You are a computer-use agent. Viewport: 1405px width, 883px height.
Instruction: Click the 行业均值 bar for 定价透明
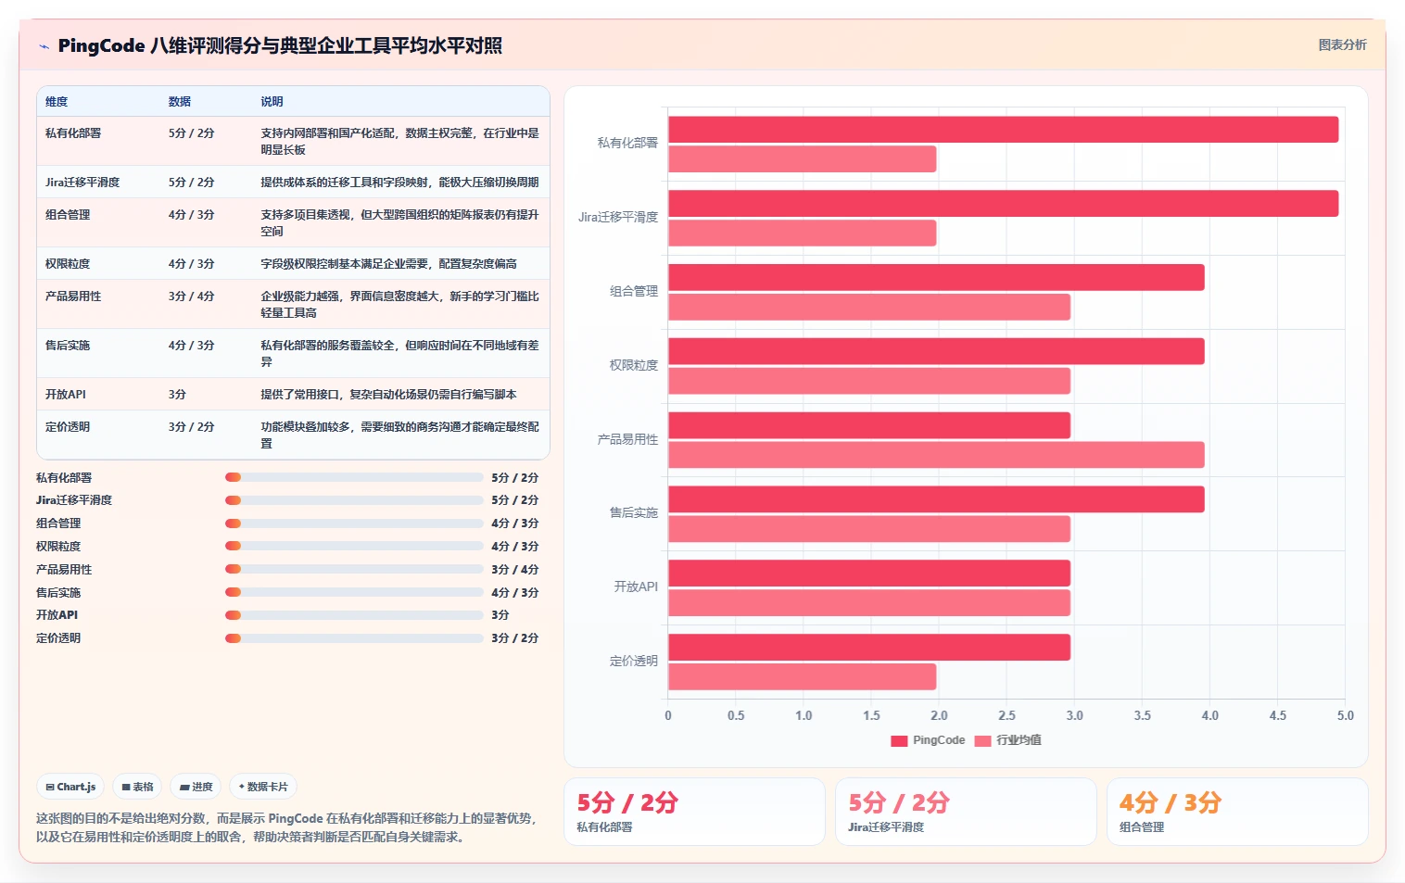point(802,677)
